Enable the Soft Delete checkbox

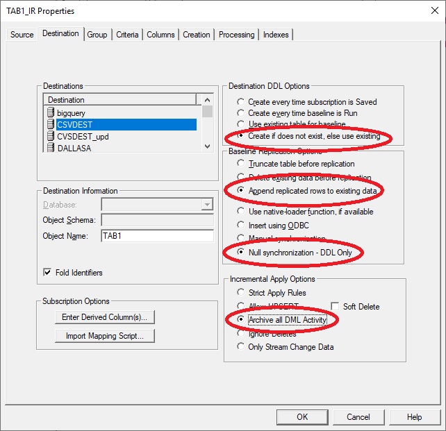(336, 306)
